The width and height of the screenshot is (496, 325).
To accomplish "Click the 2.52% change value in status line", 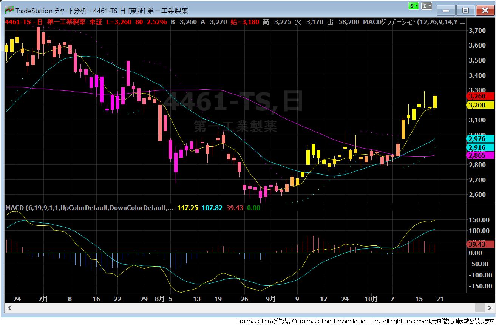I will [x=156, y=22].
